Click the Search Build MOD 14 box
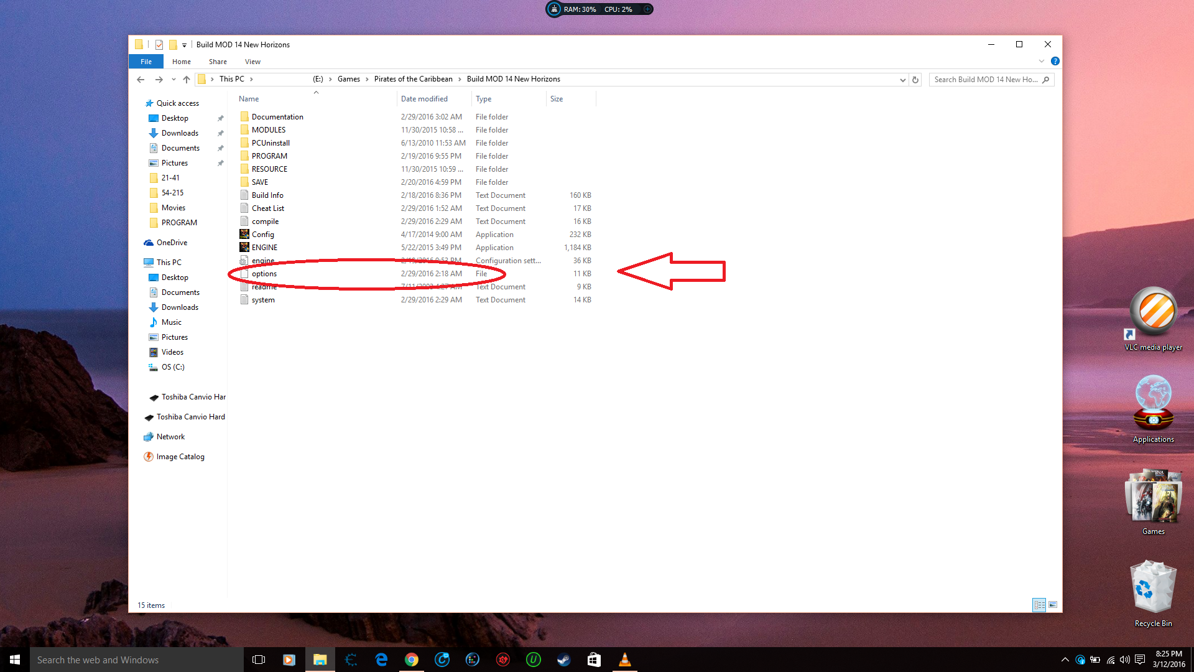This screenshot has height=672, width=1194. click(986, 80)
